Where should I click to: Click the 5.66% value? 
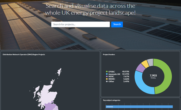click(126, 79)
